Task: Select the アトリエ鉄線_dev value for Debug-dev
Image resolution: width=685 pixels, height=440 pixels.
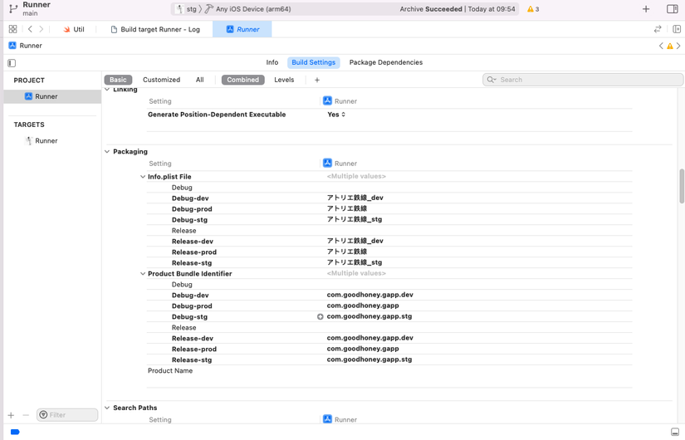Action: click(355, 198)
